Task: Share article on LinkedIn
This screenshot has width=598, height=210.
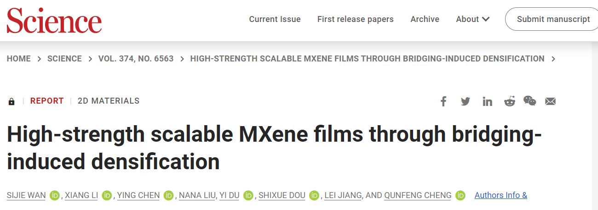Action: click(487, 101)
